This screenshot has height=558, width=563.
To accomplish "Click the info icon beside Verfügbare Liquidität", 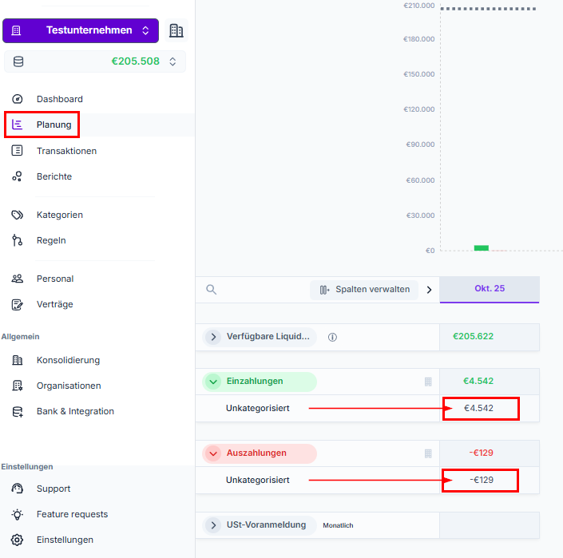I will pyautogui.click(x=332, y=337).
